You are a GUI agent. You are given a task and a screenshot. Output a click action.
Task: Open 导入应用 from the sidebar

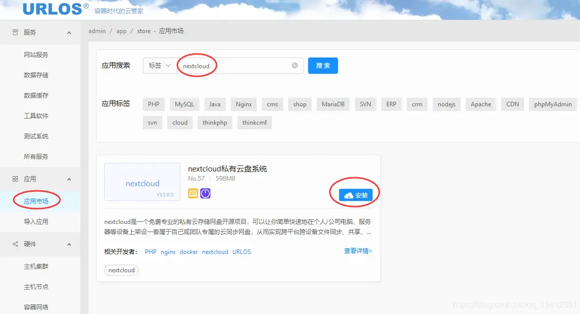36,221
